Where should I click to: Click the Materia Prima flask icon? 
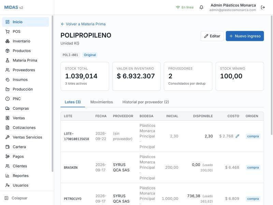[7, 60]
